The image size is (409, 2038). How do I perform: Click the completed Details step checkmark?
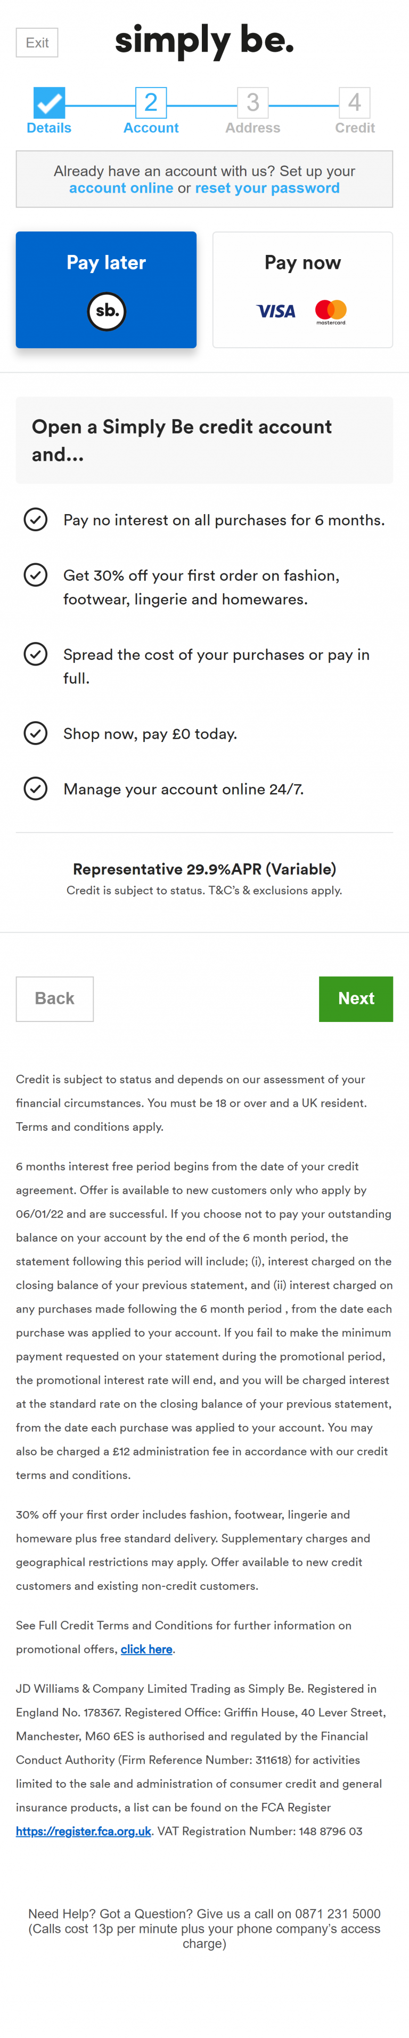49,103
